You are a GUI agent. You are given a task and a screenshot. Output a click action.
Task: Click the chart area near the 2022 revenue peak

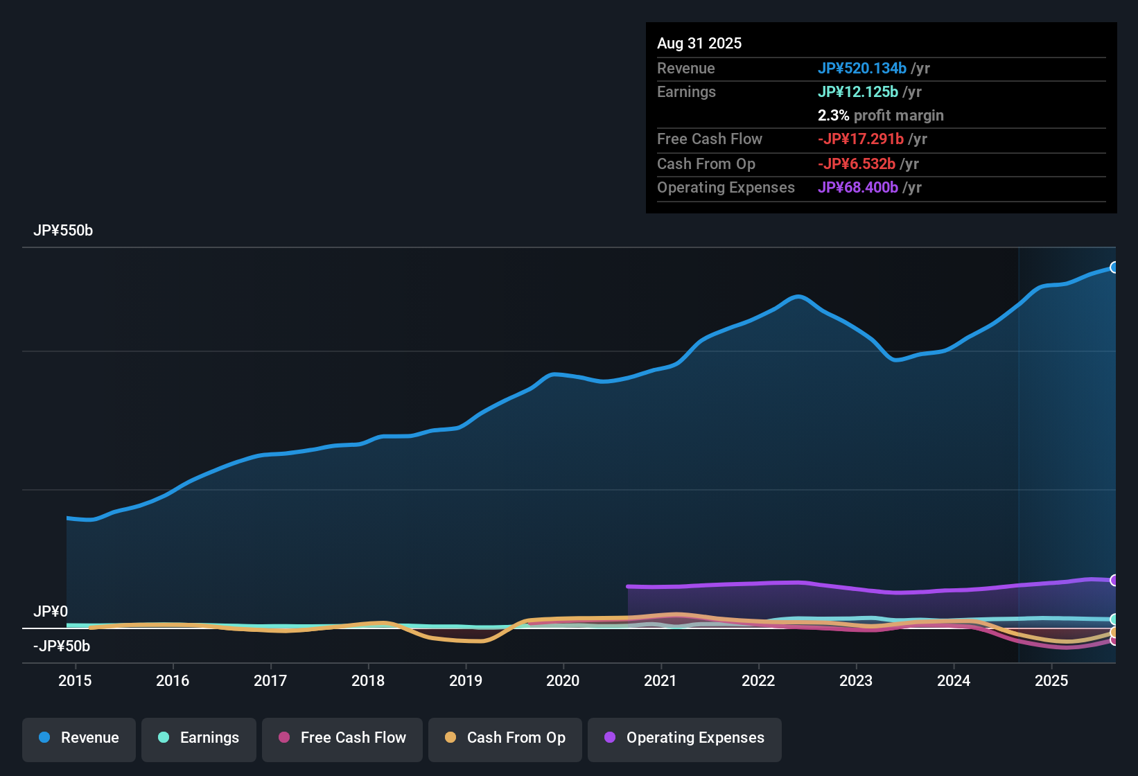[798, 298]
